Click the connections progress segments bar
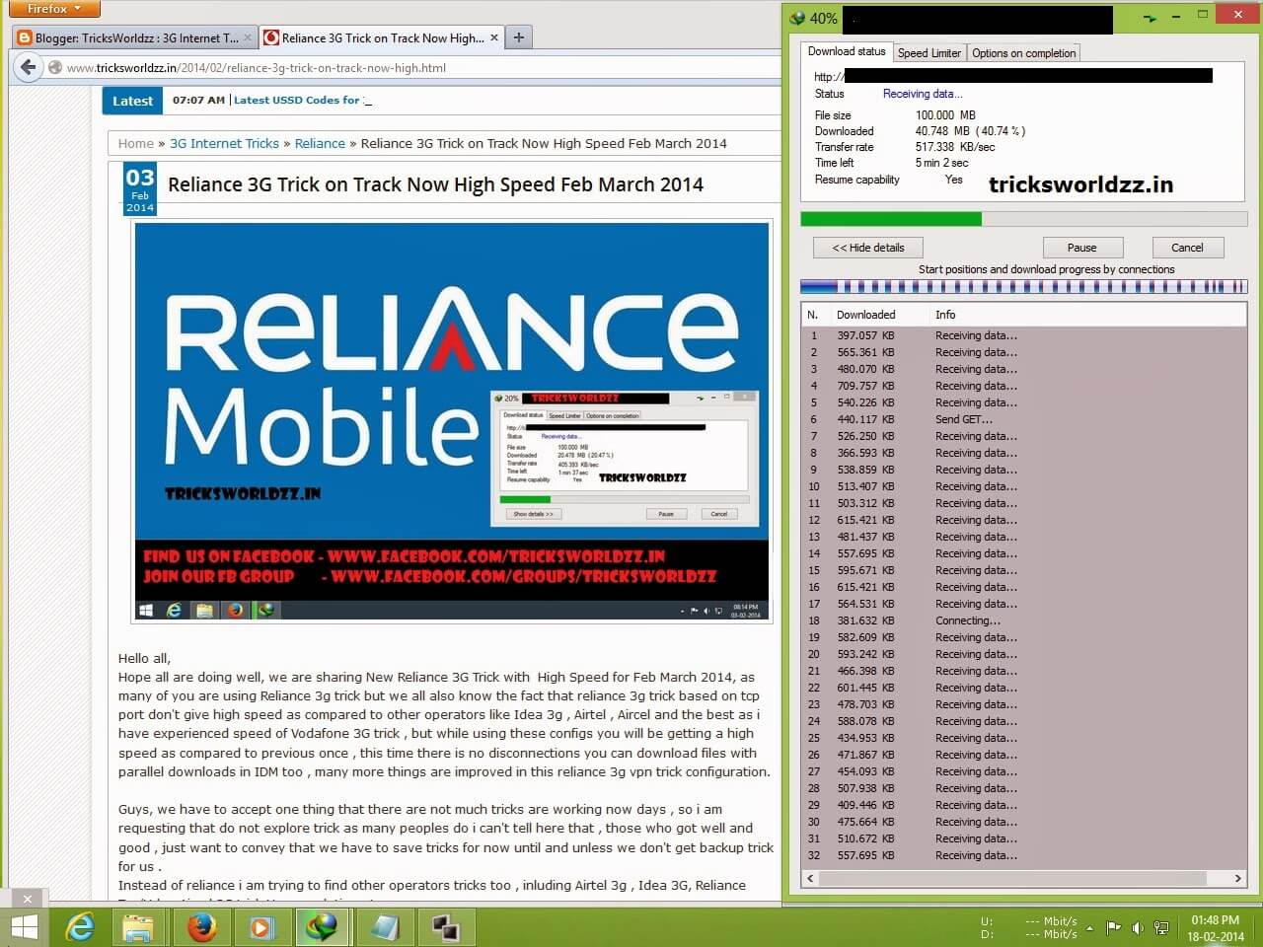The image size is (1263, 947). pos(1023,287)
